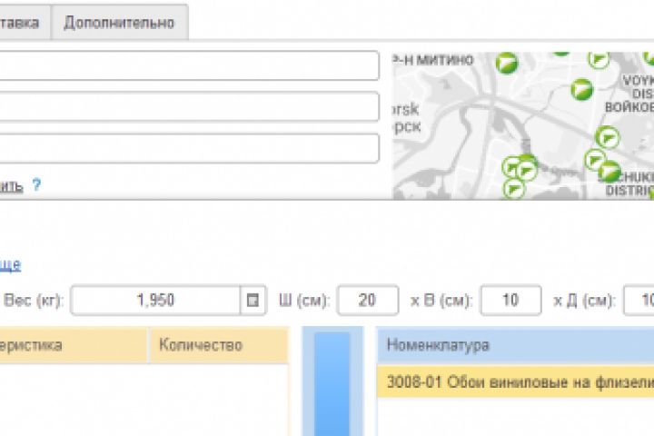
Task: Edit the В (см) height value 10
Action: coord(510,301)
